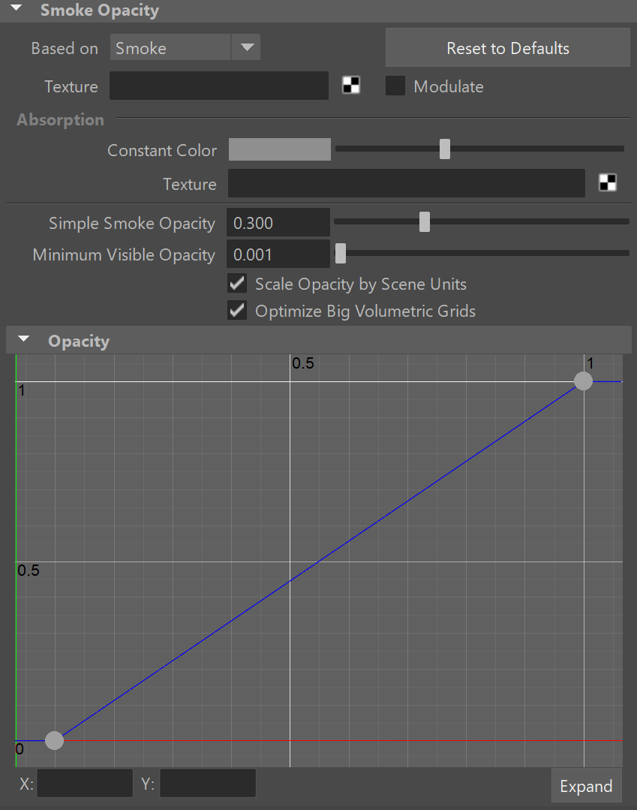The image size is (637, 810).
Task: Click Reset to Defaults button
Action: [x=507, y=48]
